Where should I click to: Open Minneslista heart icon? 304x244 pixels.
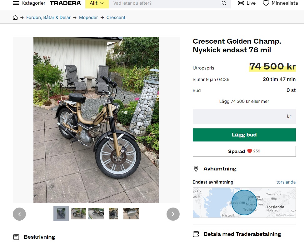[x=266, y=3]
